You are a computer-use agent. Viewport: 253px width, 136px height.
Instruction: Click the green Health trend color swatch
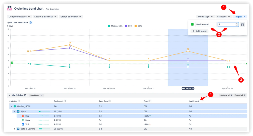192,24
